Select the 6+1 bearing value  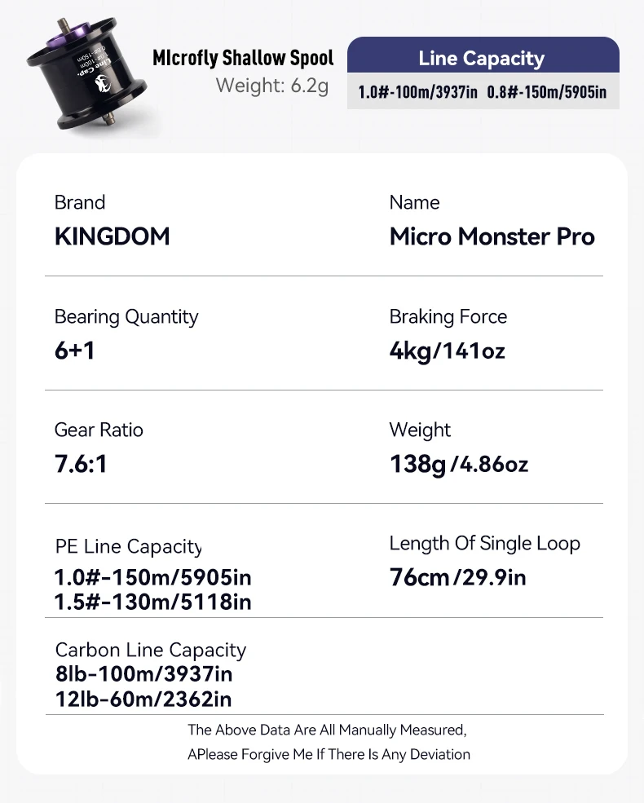pyautogui.click(x=75, y=351)
